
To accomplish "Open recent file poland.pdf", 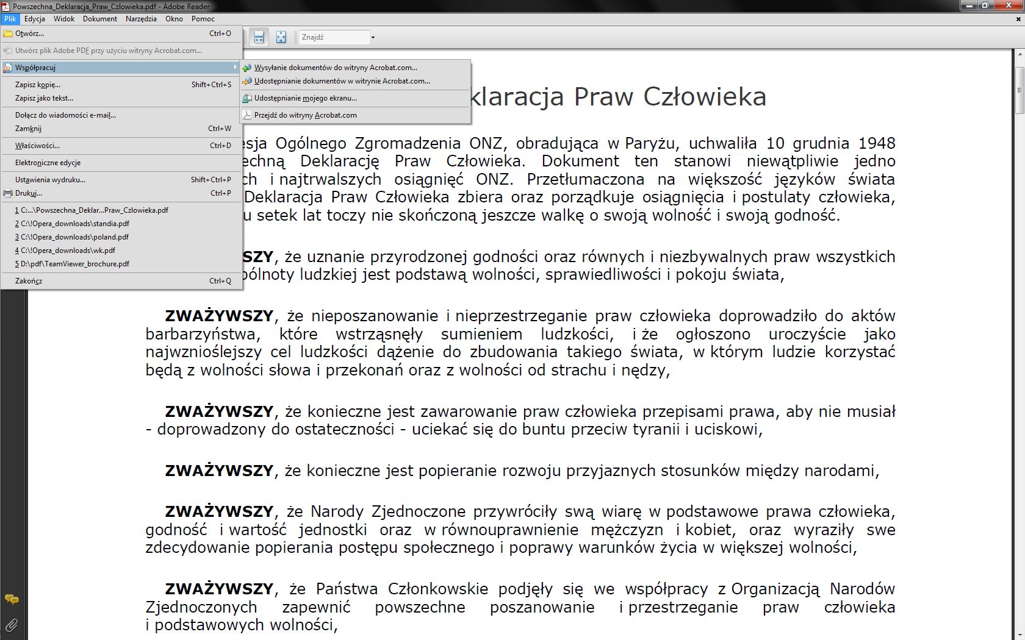I will [x=121, y=237].
